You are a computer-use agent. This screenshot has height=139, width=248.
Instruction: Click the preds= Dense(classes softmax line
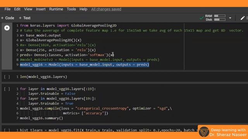point(67,55)
